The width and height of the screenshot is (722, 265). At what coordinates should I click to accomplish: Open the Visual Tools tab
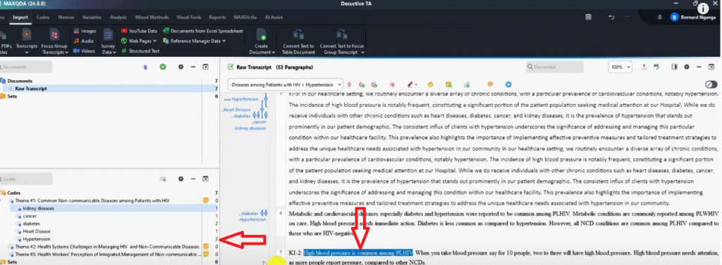[189, 18]
